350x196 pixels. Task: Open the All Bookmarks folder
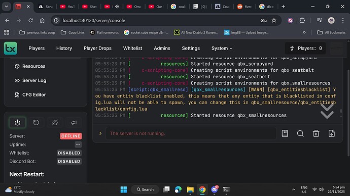click(331, 32)
